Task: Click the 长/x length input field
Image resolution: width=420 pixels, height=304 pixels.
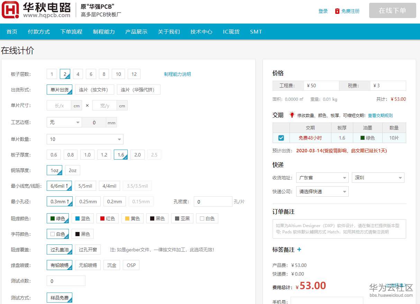Action: pyautogui.click(x=59, y=106)
